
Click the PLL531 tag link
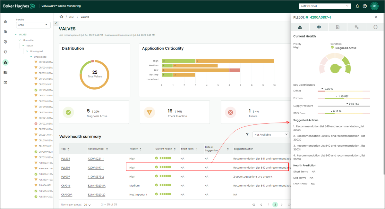[x=65, y=158]
